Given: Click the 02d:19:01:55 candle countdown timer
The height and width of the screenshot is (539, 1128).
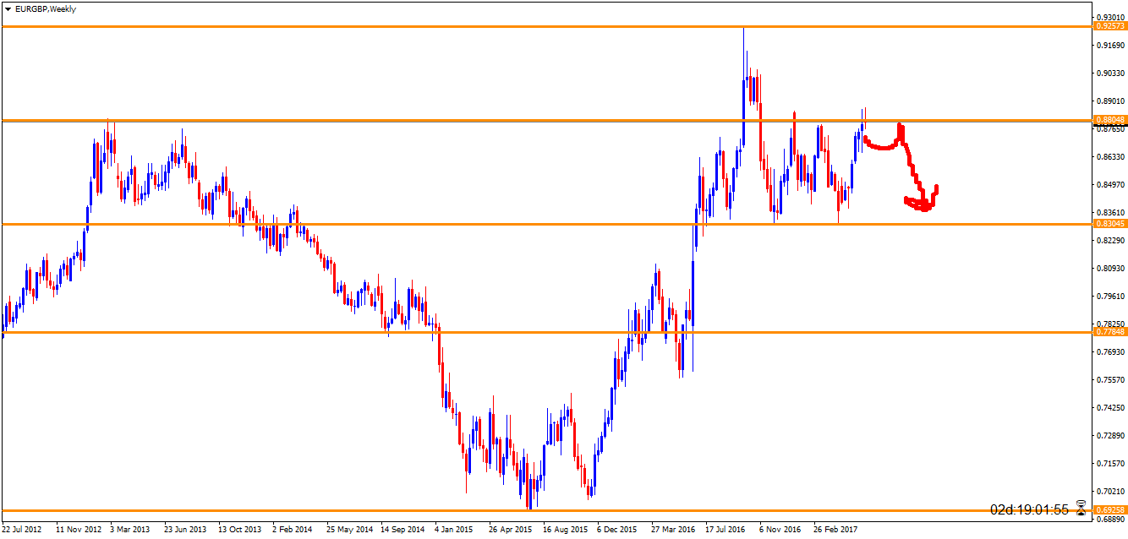Looking at the screenshot, I should (1029, 509).
